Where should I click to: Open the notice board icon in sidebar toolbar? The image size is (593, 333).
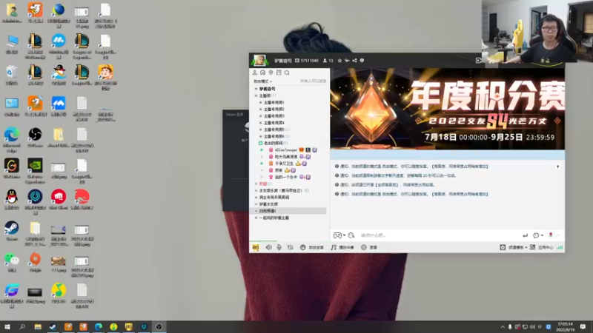[279, 73]
